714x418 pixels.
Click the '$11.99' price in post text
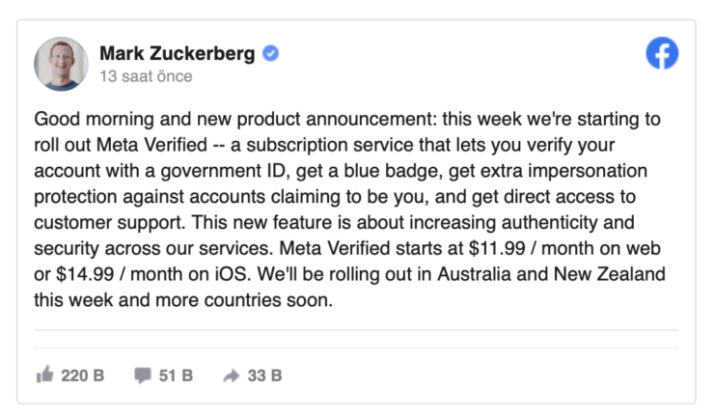(x=497, y=248)
